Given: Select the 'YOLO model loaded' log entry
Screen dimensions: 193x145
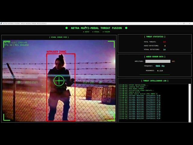Looking at the screenshot, I should click(x=131, y=89).
